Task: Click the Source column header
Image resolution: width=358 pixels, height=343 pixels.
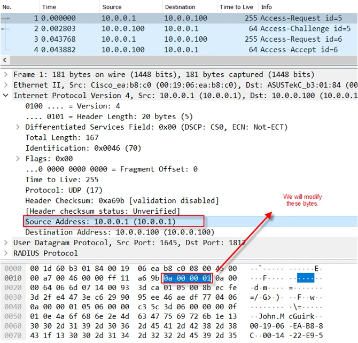Action: [x=113, y=7]
